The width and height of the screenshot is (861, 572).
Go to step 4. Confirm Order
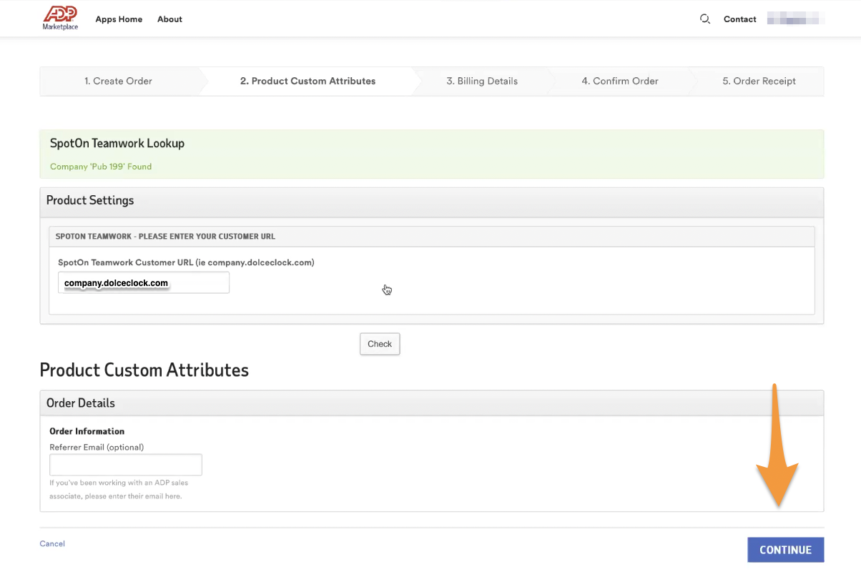click(620, 81)
